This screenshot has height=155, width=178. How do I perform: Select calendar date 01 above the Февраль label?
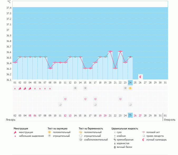(x=165, y=115)
